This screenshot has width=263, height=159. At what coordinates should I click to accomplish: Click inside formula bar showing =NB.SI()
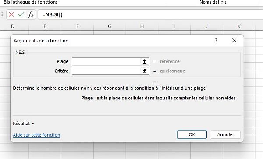point(150,14)
